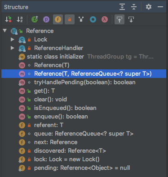Viewport: 168px width, 177px height.
Task: Click the ThreadGroup tg = Thr... hint
Action: [x=120, y=57]
